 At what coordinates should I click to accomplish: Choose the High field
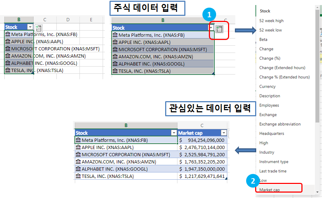click(264, 143)
